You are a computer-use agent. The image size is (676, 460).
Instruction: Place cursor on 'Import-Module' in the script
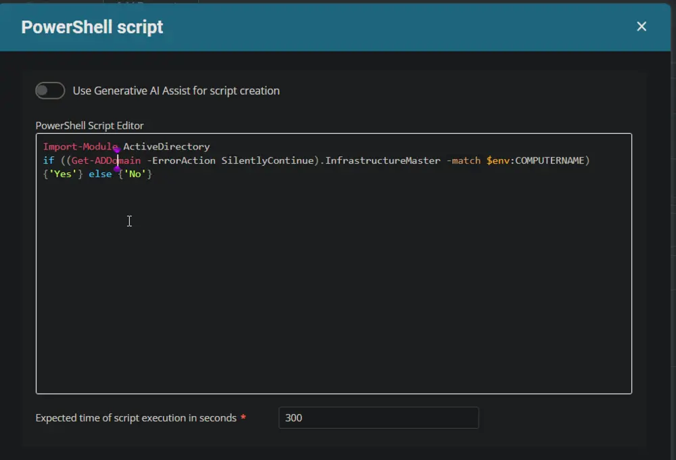point(80,147)
